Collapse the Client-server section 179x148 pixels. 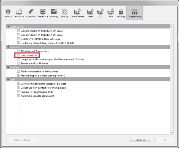8,27
